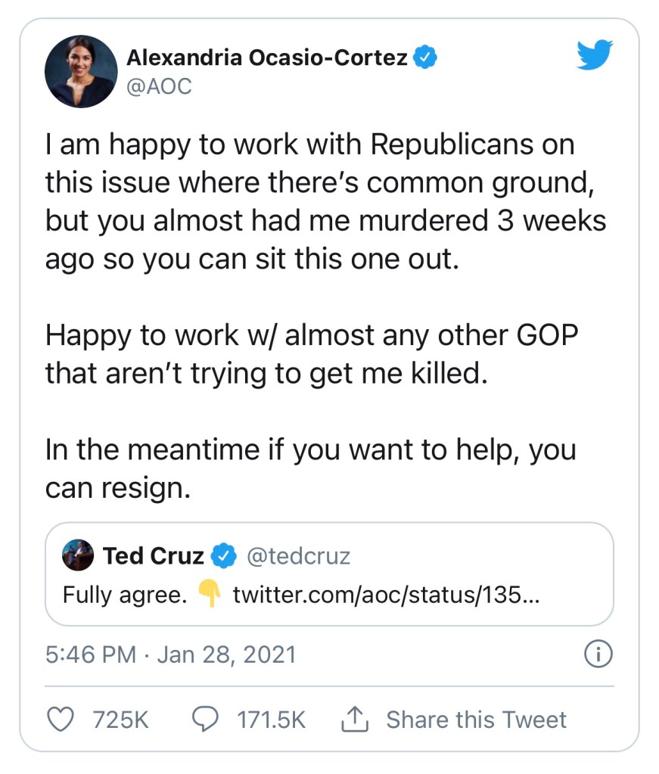This screenshot has width=659, height=774.
Task: Open Alexandria Ocasio-Cortez's profile picture
Action: point(82,70)
